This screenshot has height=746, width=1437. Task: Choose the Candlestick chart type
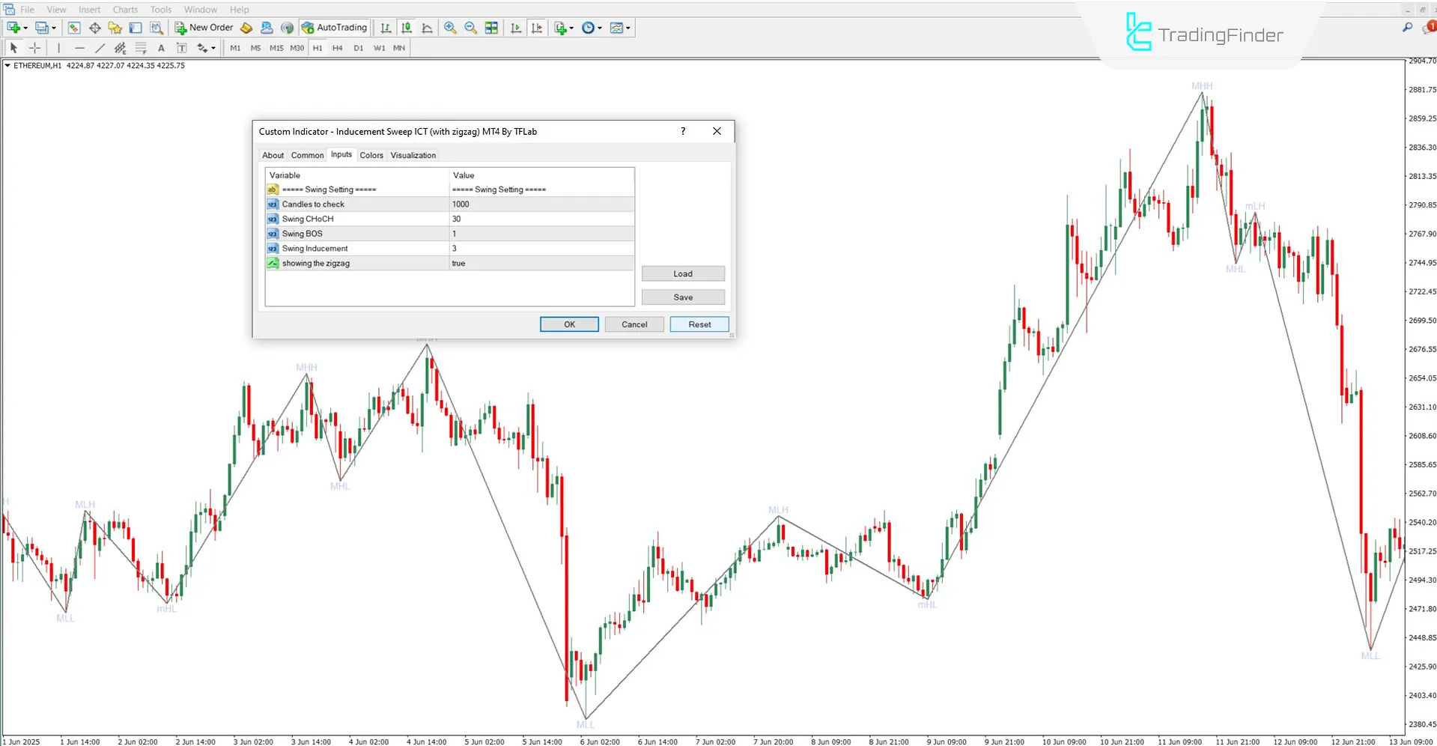click(407, 28)
